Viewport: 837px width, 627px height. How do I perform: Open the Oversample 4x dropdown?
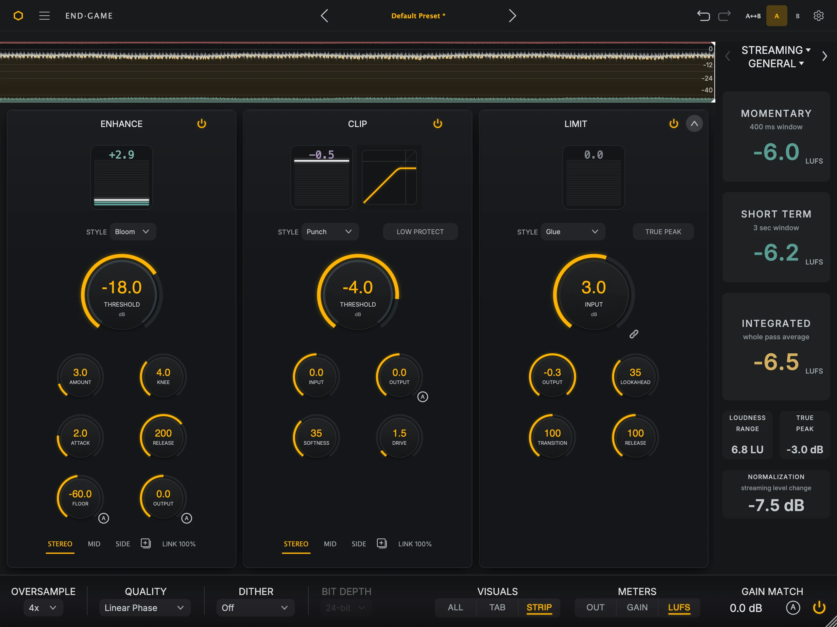click(43, 608)
